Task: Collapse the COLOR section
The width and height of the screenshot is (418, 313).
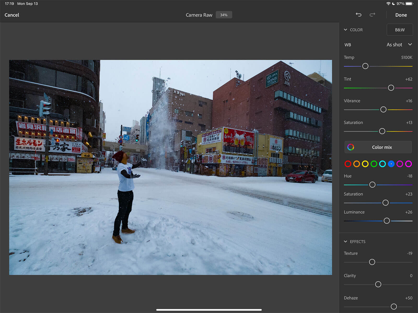Action: 346,30
